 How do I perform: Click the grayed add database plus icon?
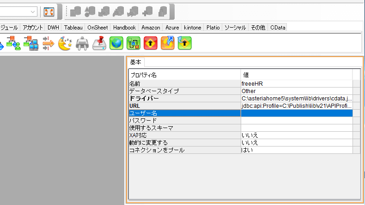[147, 12]
